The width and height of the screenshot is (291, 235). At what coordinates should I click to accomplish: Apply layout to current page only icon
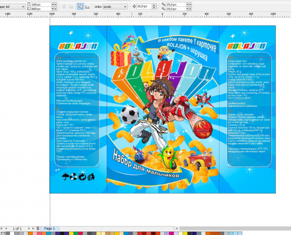tap(87, 7)
